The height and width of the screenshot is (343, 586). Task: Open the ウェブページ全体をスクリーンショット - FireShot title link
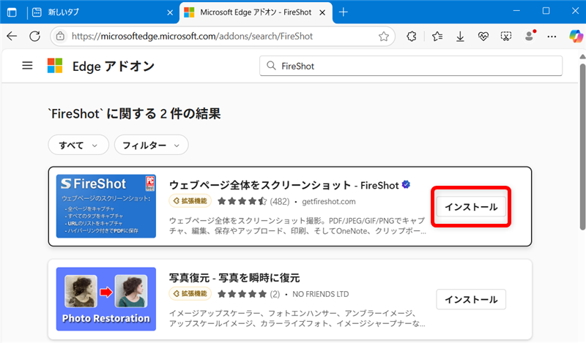click(283, 186)
